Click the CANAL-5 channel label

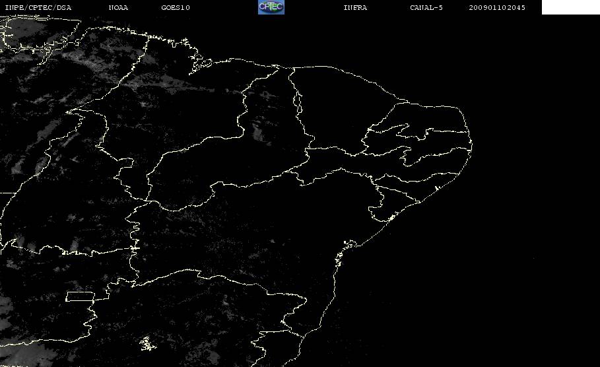[426, 8]
